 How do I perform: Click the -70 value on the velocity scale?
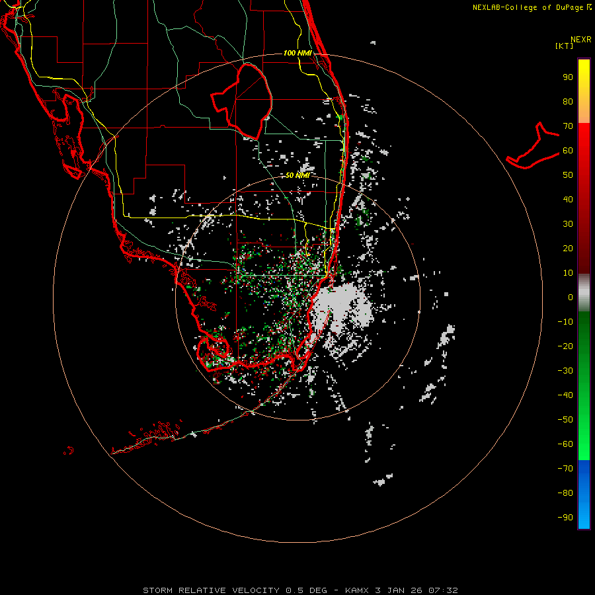click(x=565, y=469)
